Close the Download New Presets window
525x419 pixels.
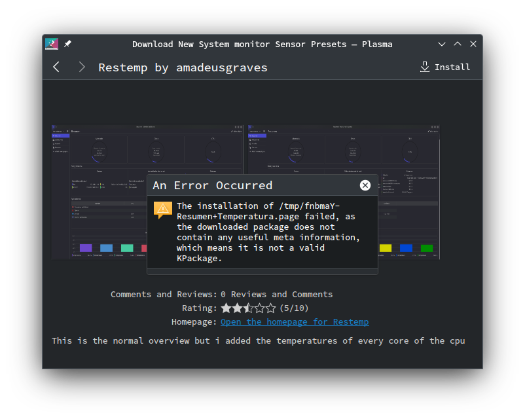click(x=473, y=44)
